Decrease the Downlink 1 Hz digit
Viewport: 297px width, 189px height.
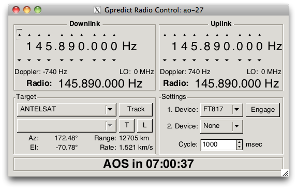coord(114,60)
